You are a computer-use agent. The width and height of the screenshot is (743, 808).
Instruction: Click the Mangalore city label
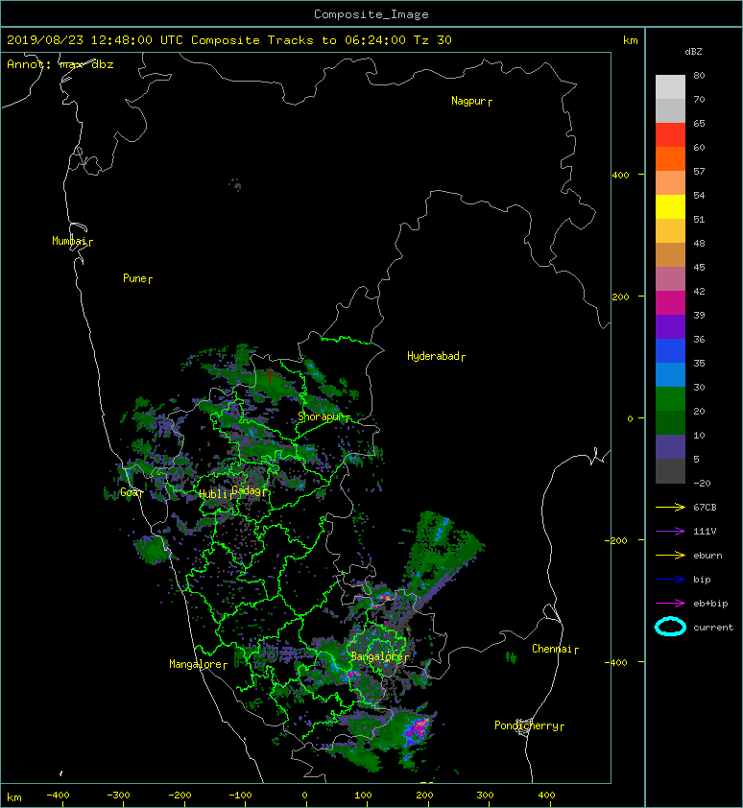tap(198, 664)
